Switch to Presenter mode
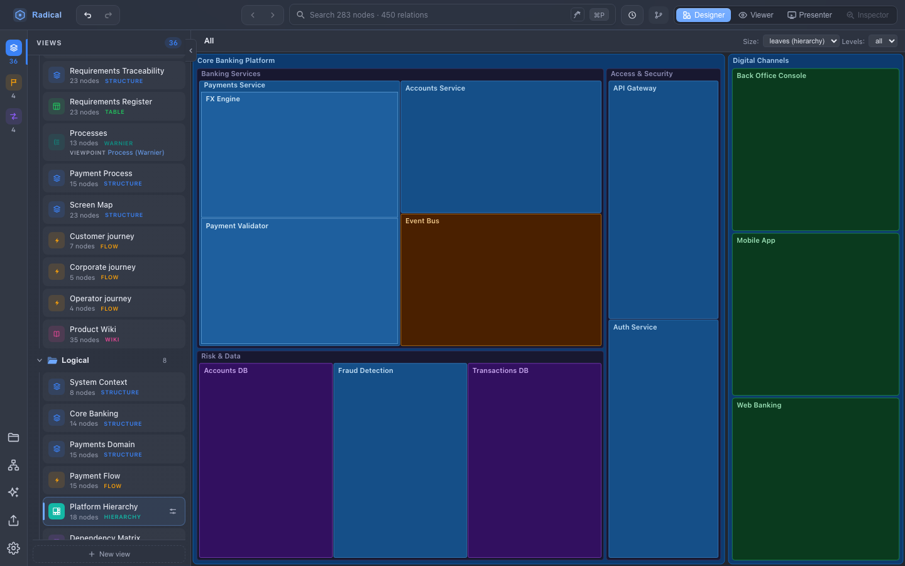 pos(809,15)
